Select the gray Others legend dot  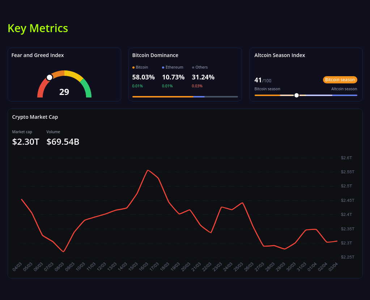click(x=193, y=67)
